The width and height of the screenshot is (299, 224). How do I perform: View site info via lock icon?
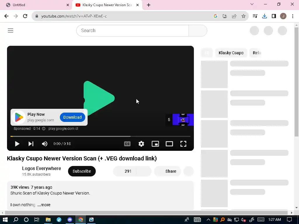pyautogui.click(x=37, y=16)
